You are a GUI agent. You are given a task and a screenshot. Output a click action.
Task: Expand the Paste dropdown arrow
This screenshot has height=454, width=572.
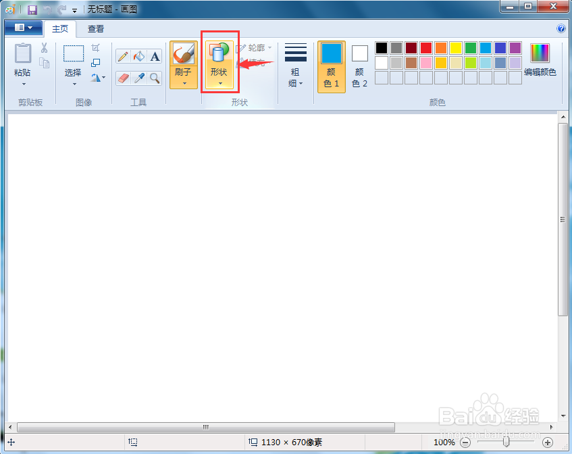(24, 84)
